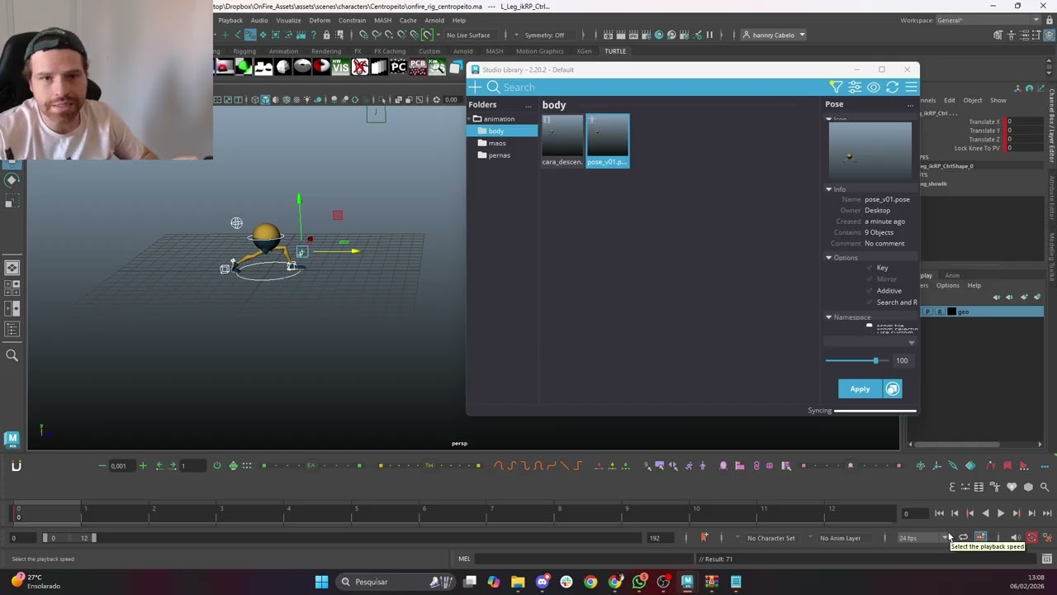Click the Studio Library filter funnel icon
This screenshot has height=595, width=1057.
coord(836,87)
